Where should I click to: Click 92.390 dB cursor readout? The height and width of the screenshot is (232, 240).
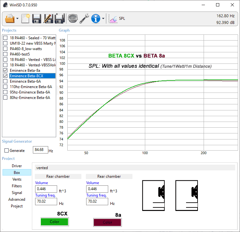click(225, 22)
